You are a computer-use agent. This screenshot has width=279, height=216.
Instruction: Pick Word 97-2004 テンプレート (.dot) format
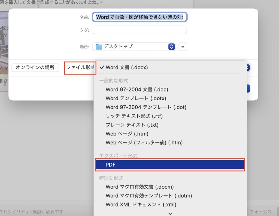point(146,107)
